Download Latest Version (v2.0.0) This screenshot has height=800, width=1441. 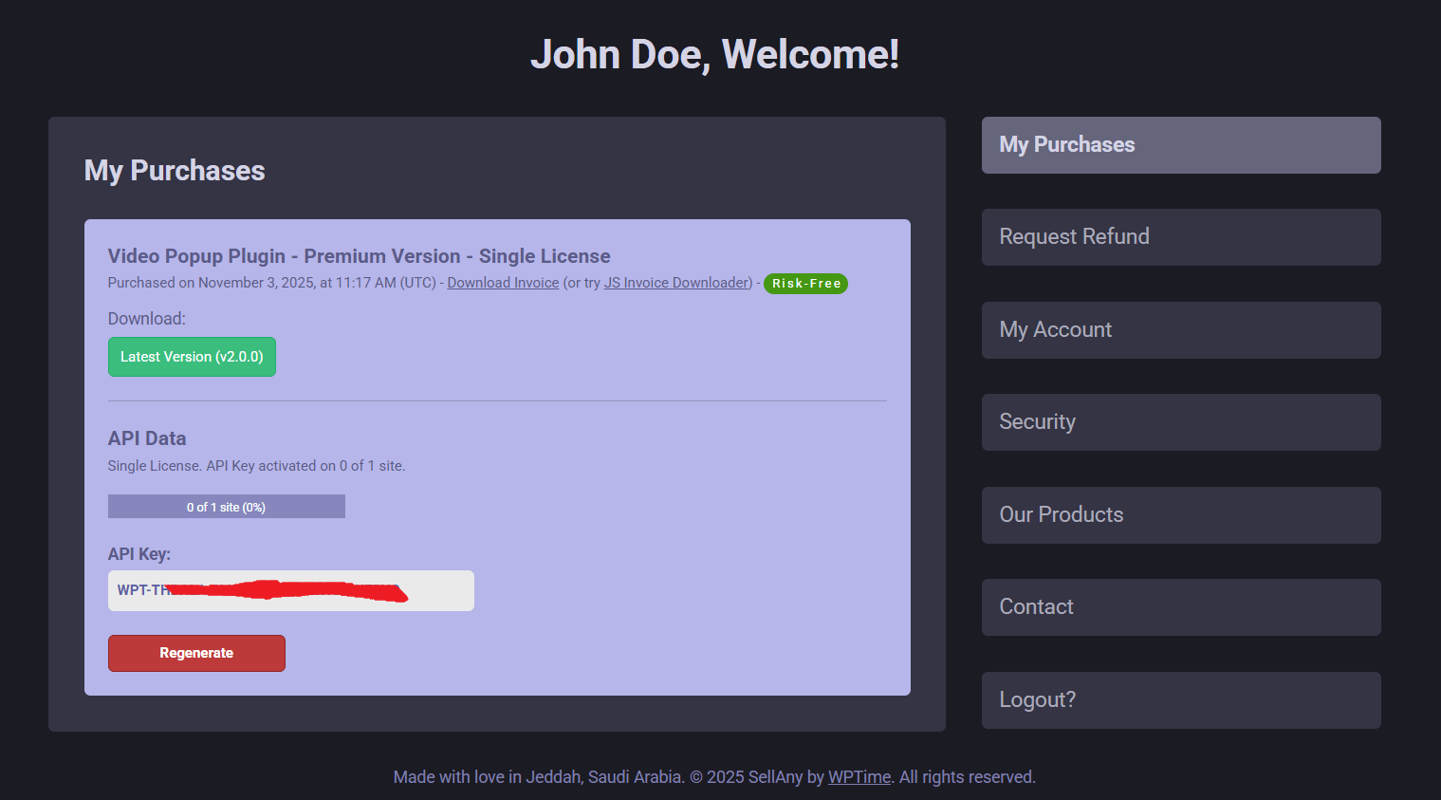coord(192,357)
